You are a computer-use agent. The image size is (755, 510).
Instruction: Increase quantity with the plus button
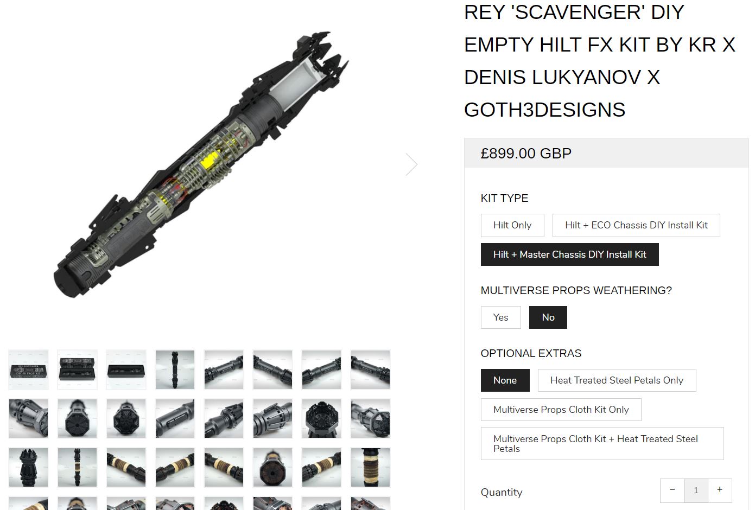click(x=719, y=490)
